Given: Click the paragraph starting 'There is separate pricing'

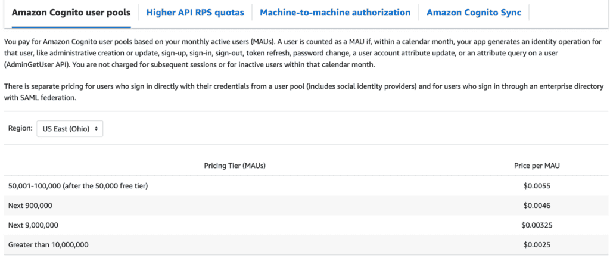Looking at the screenshot, I should pyautogui.click(x=304, y=92).
